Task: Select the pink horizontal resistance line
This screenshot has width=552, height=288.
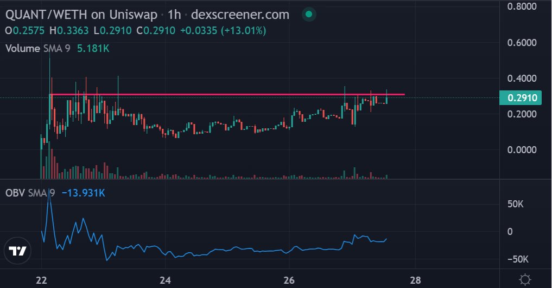Action: point(227,95)
